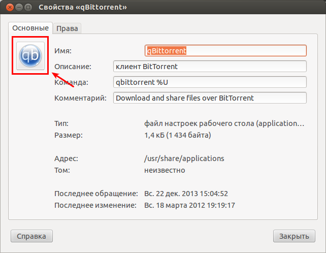
Task: Click the Комментарий: label
Action: (80, 98)
